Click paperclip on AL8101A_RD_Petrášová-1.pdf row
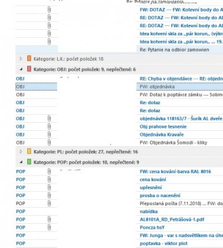 coord(49,219)
